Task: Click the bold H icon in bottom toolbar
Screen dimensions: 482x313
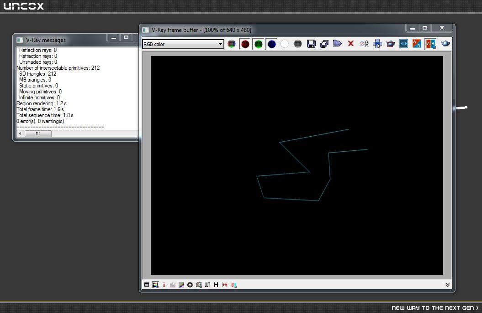Action: click(216, 285)
